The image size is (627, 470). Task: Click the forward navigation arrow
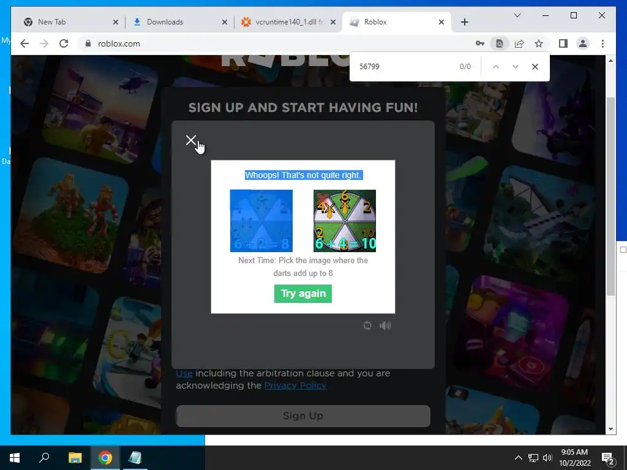[x=44, y=43]
